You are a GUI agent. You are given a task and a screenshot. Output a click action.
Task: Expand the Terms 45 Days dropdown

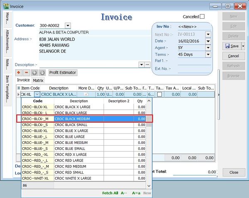click(208, 54)
